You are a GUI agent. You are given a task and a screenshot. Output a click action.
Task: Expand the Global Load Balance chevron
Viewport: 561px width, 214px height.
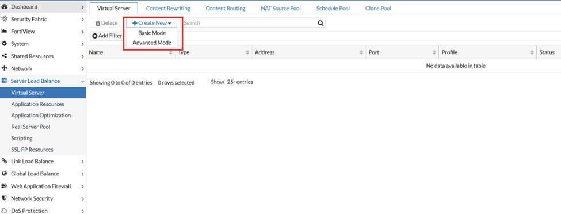[x=82, y=174]
